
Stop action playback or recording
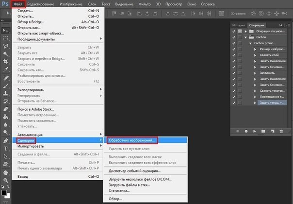pos(238,131)
